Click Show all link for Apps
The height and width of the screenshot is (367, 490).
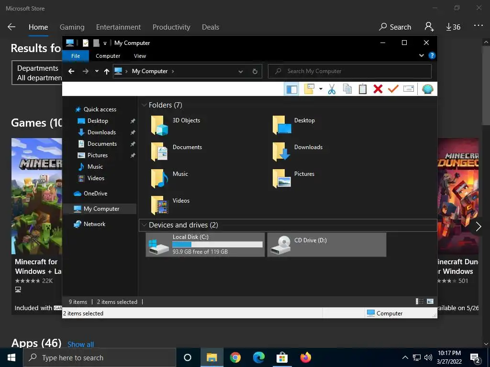[x=80, y=344]
